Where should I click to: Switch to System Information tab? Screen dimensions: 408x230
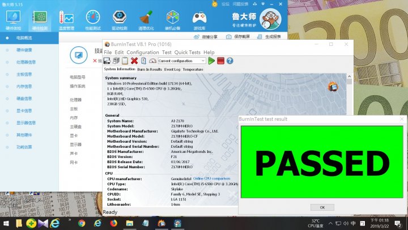pyautogui.click(x=120, y=69)
